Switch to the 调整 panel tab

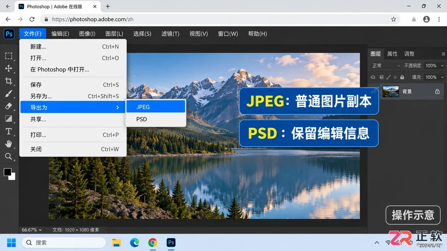pos(409,54)
